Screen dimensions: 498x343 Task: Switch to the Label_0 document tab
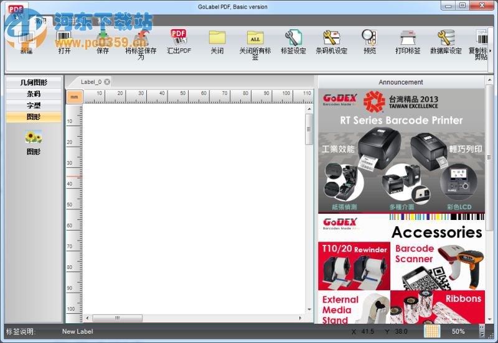(91, 82)
